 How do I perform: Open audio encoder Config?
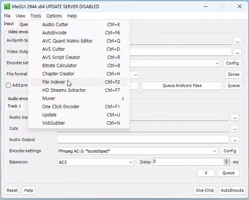[x=230, y=151]
